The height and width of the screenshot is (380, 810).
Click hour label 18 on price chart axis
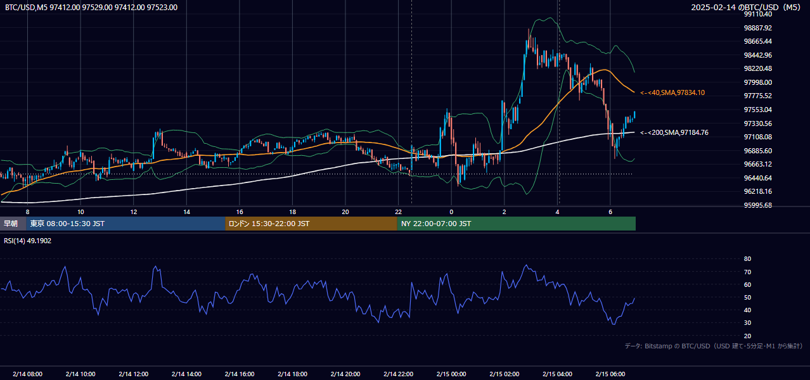click(292, 212)
